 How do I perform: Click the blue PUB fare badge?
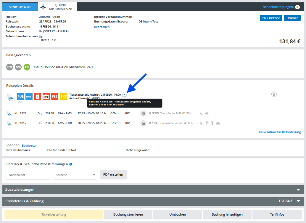pos(21,97)
